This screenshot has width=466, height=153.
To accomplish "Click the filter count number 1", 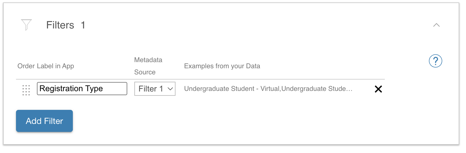I will [x=83, y=25].
